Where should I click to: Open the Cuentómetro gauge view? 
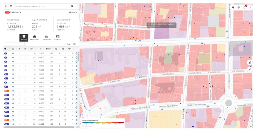click(x=35, y=38)
